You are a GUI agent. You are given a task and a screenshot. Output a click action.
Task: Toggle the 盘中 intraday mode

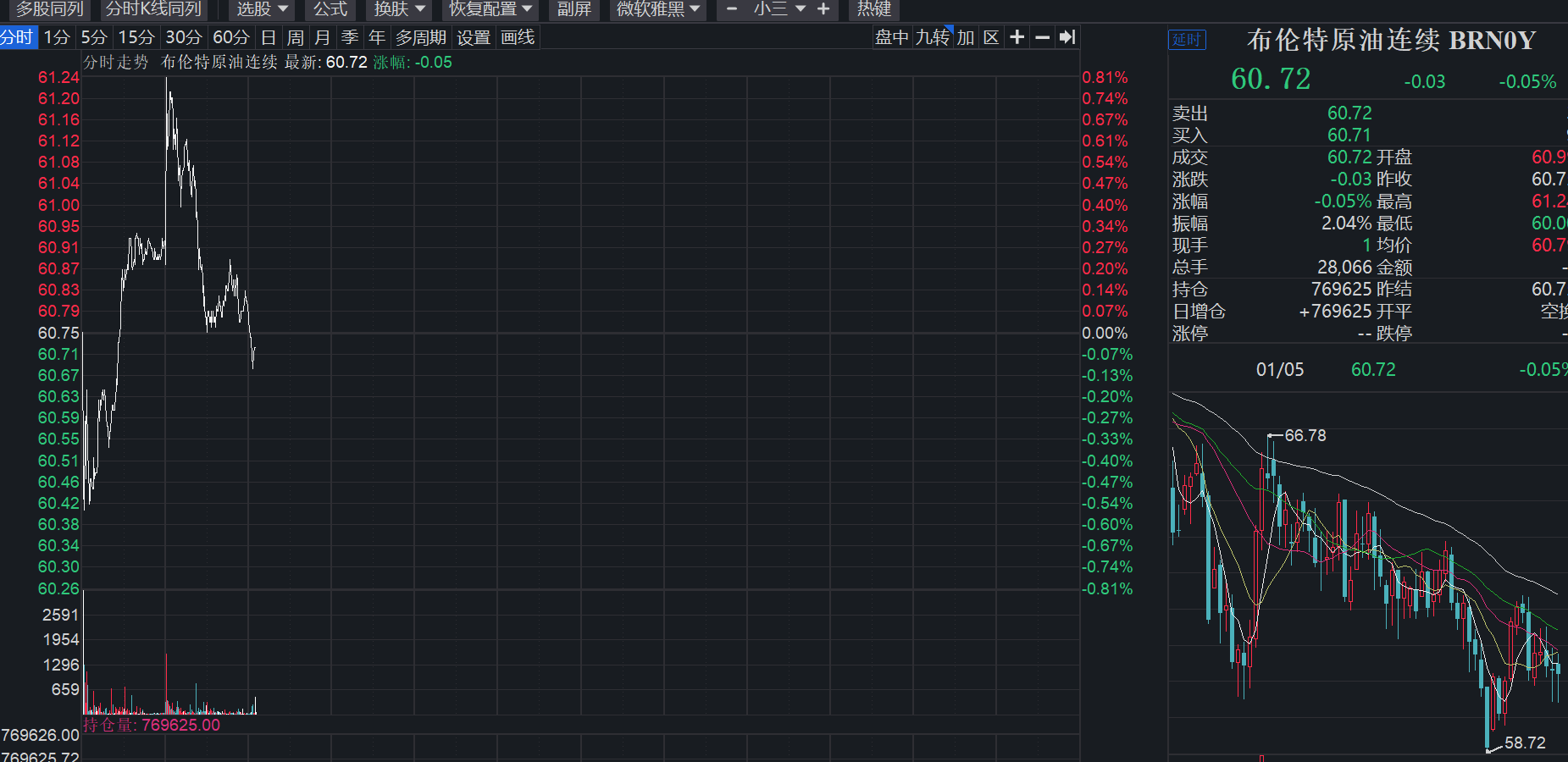coord(892,37)
